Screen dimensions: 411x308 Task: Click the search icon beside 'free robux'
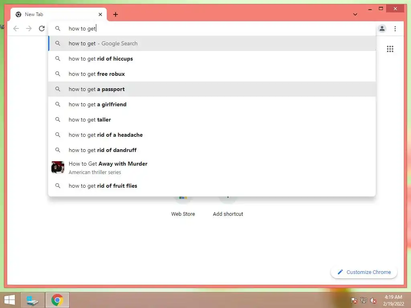pyautogui.click(x=58, y=74)
